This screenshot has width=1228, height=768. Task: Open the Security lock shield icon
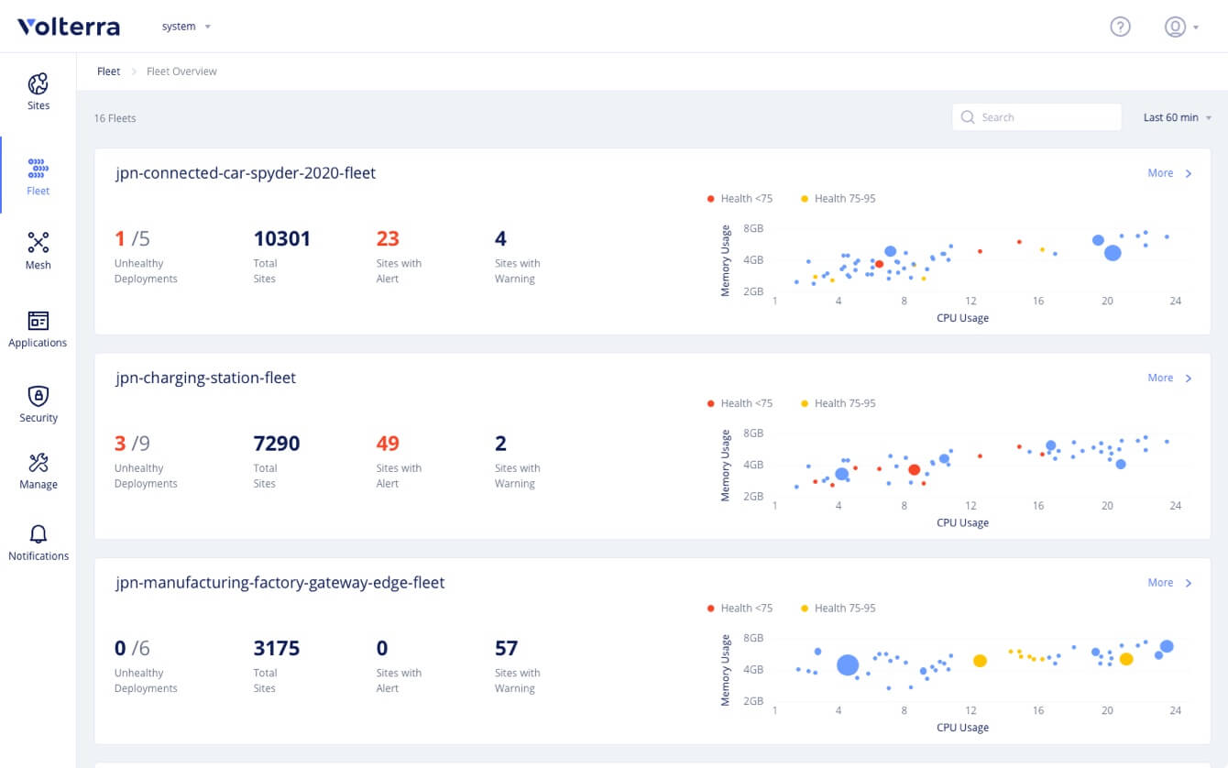point(38,396)
